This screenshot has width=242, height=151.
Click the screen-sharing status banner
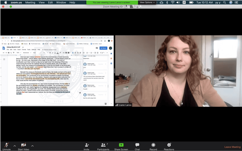pyautogui.click(x=112, y=2)
